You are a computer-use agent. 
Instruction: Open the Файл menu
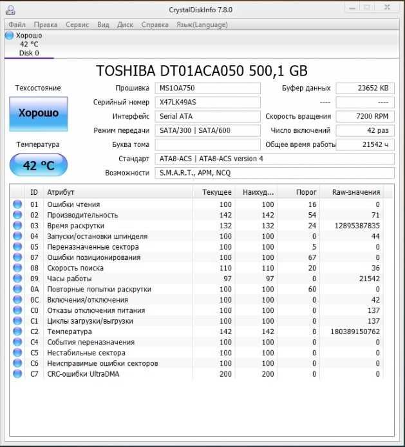17,25
